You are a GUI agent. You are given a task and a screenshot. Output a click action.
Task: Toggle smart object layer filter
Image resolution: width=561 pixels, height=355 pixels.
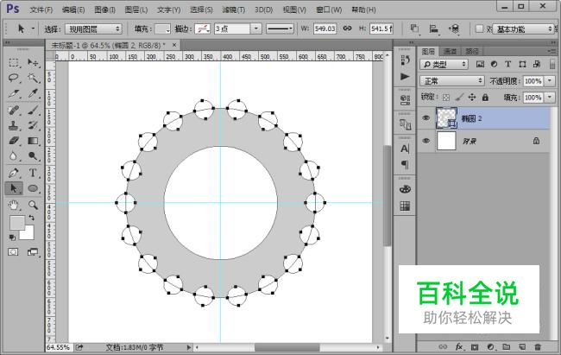[x=537, y=64]
